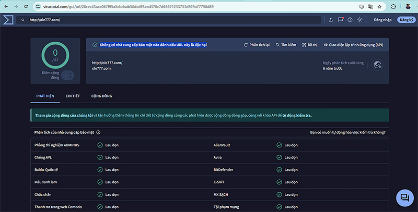Open the tự động kiểm tra link

tap(297, 115)
